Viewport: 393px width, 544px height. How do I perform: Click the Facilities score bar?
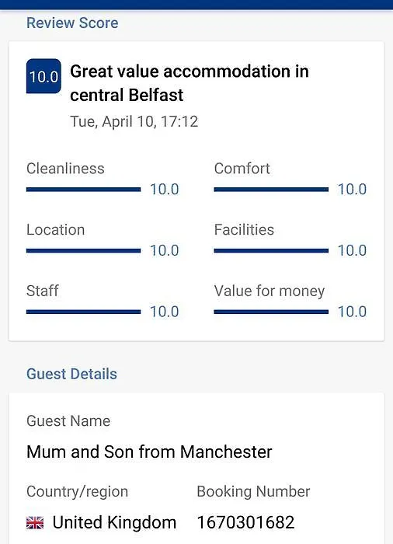pyautogui.click(x=271, y=250)
